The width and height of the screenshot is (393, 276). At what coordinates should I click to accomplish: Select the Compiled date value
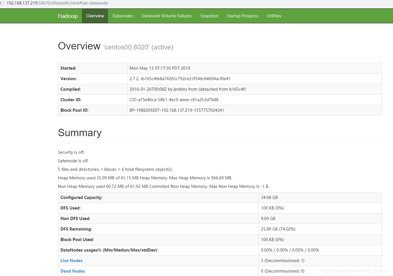[x=187, y=89]
